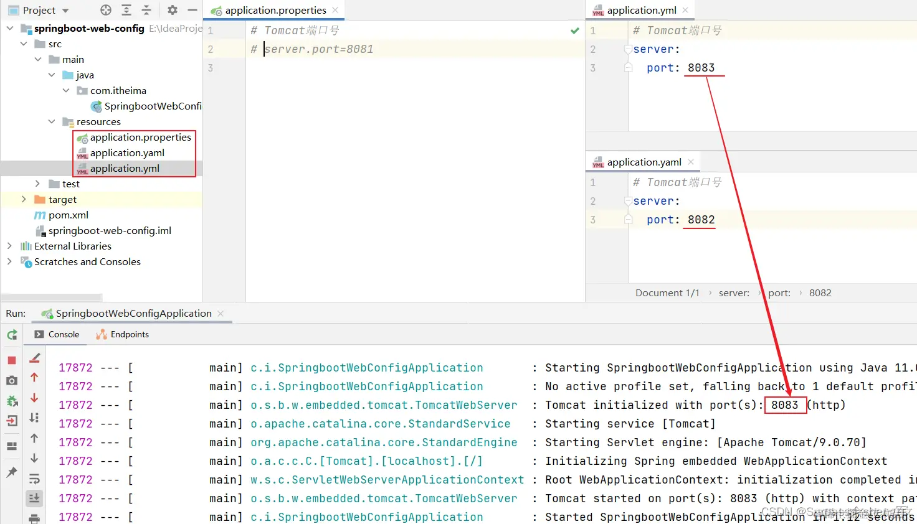
Task: Collapse the com.itheima package
Action: coord(66,90)
